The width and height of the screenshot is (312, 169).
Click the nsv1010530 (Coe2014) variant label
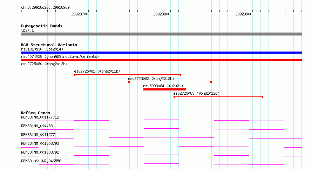click(42, 49)
